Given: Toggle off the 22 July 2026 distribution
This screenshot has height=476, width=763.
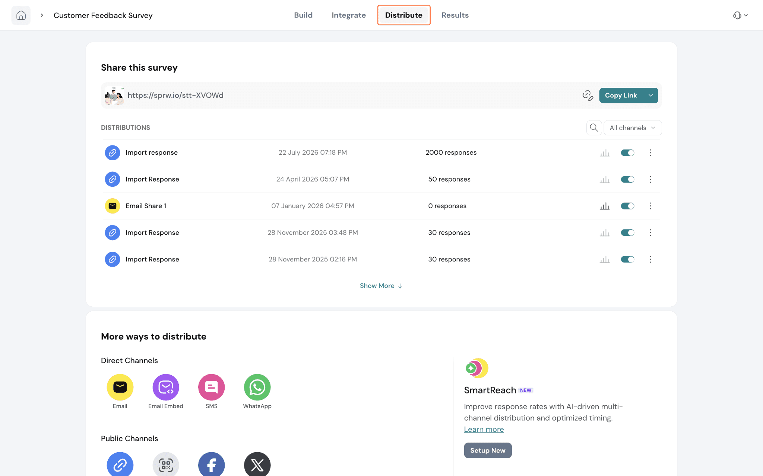Looking at the screenshot, I should [x=627, y=153].
